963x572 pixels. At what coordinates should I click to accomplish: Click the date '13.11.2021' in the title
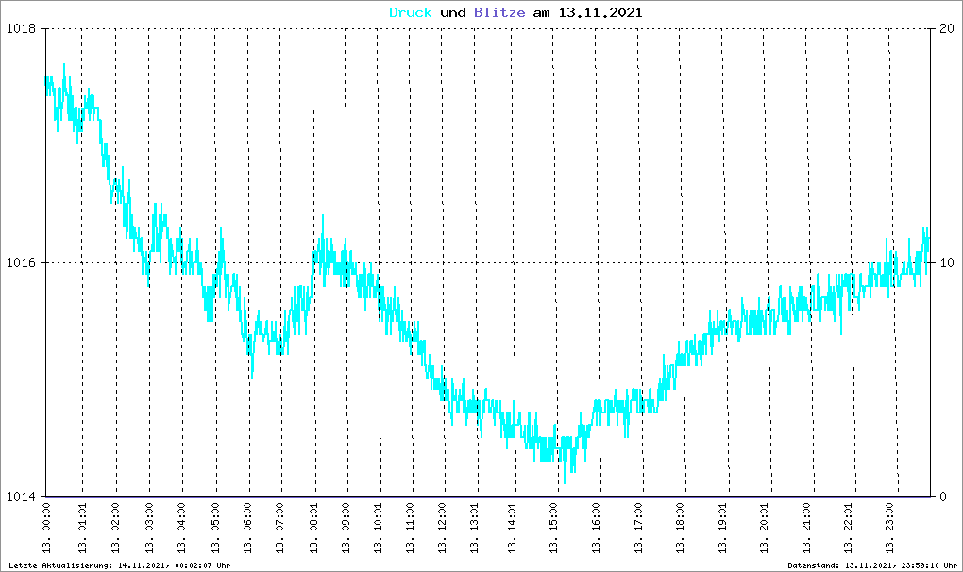600,12
